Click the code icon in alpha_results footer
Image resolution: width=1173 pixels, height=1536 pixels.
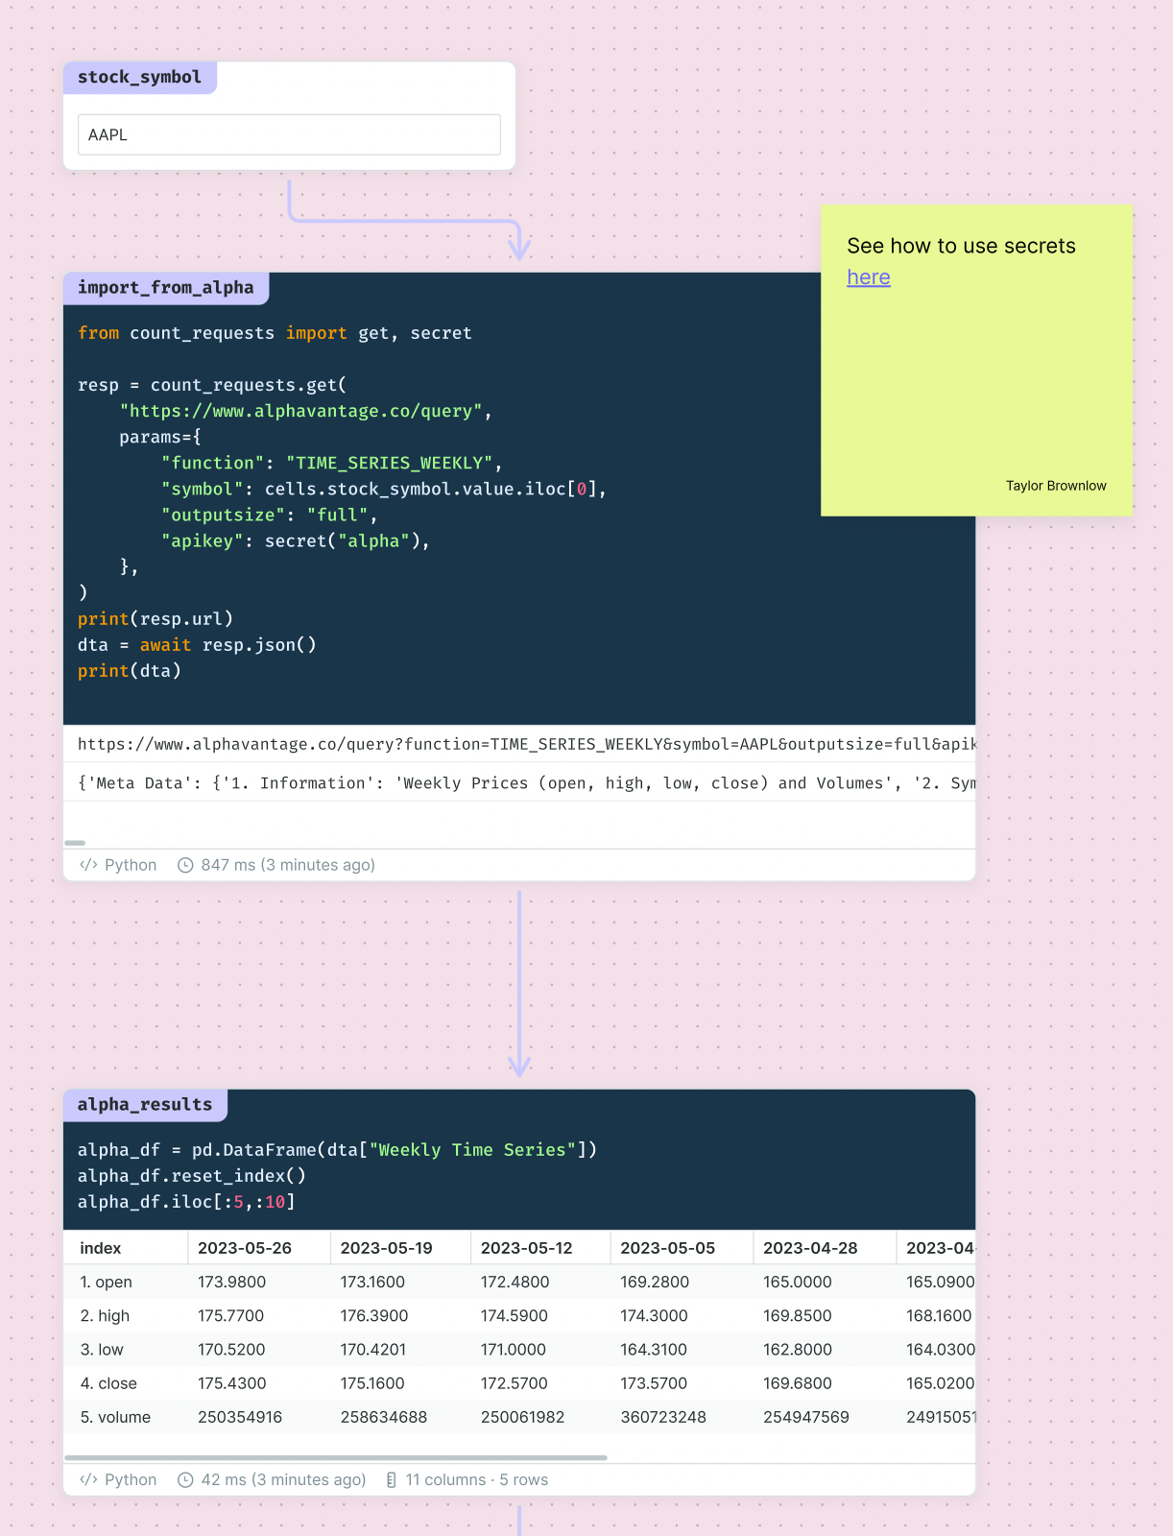coord(88,1479)
